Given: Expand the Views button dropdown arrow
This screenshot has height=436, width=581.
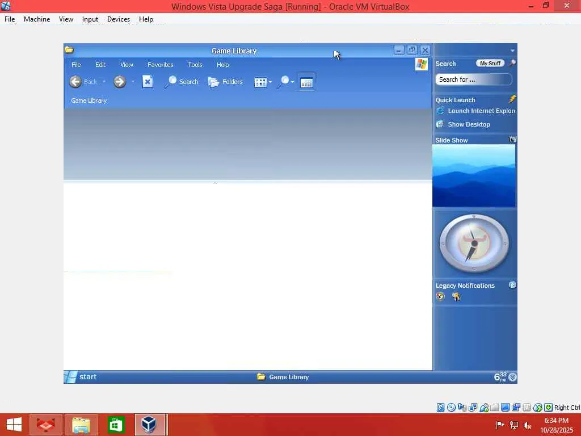Looking at the screenshot, I should coord(270,82).
